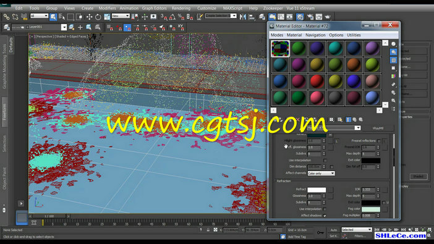Viewport: 434px width, 244px height.
Task: Click the Create New Layer icon
Action: click(72, 27)
